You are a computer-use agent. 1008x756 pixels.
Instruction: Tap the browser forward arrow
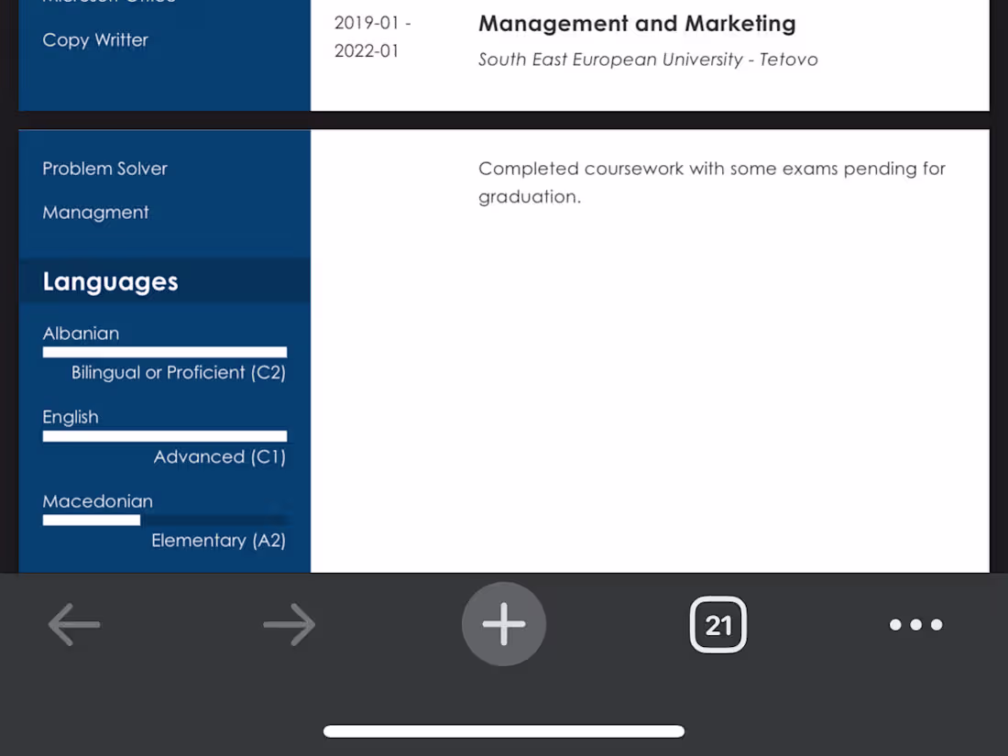coord(290,624)
